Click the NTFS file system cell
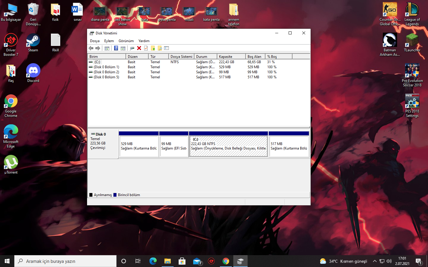The width and height of the screenshot is (428, 267). point(175,62)
